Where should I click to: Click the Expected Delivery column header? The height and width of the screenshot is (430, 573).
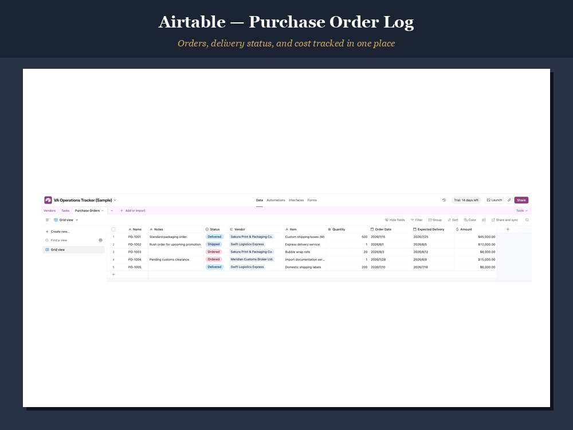pos(433,229)
